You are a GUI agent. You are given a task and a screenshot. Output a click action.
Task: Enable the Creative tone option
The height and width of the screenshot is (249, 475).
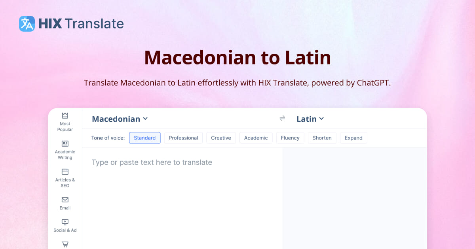(x=221, y=138)
